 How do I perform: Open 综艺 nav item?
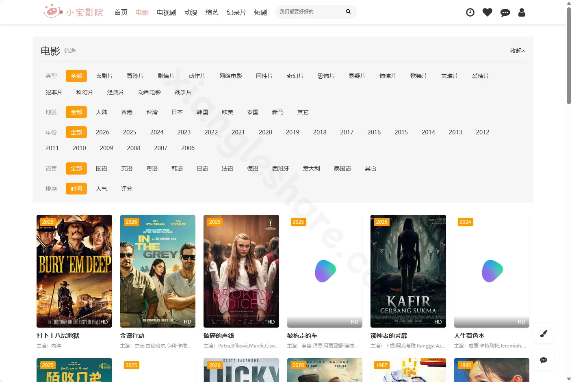coord(212,12)
